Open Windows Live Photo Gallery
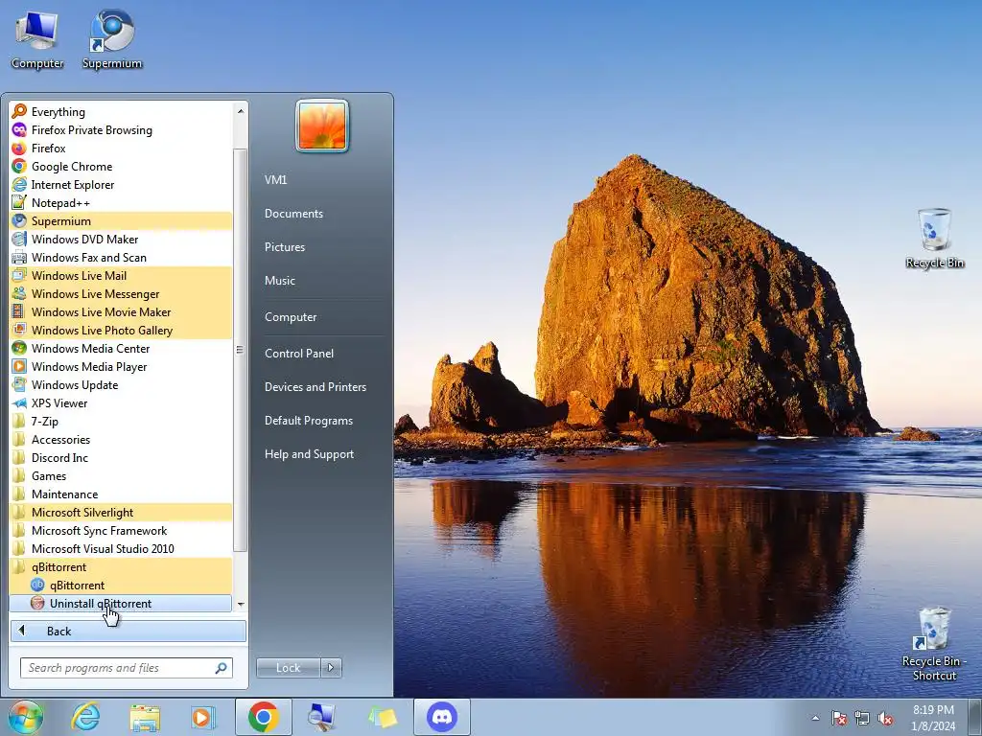This screenshot has height=736, width=982. (x=121, y=330)
